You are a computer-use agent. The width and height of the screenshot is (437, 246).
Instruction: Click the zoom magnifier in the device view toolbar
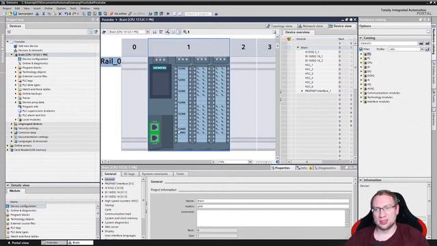pos(185,32)
